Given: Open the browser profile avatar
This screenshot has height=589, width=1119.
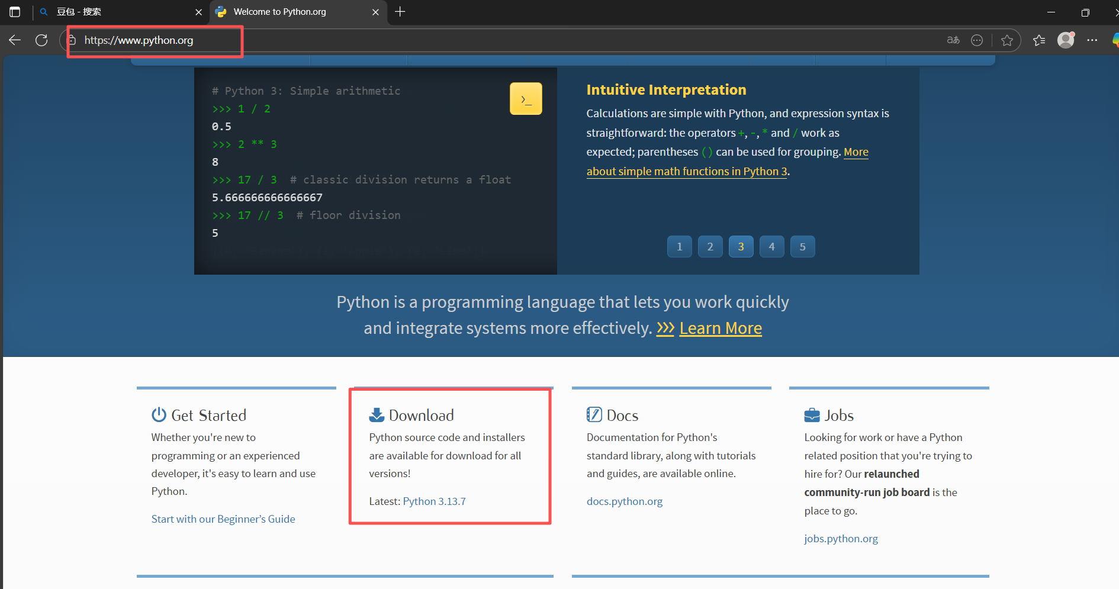Looking at the screenshot, I should click(1066, 40).
